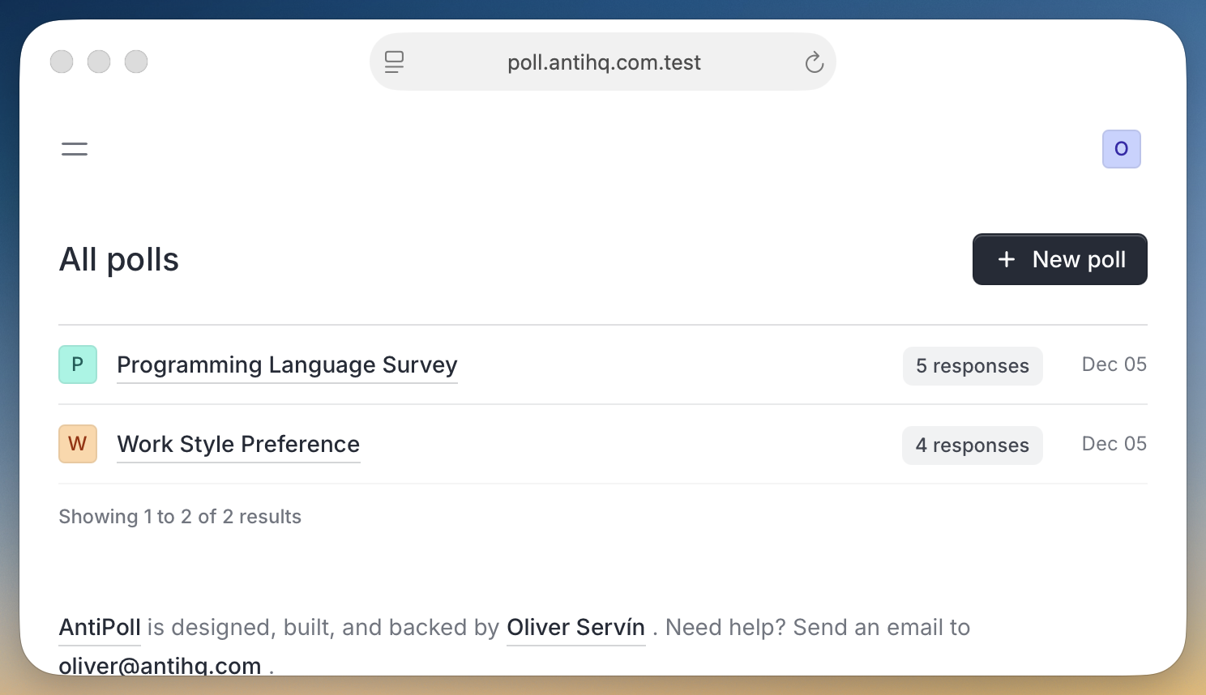Viewport: 1206px width, 695px height.
Task: Click the red close window button
Action: (x=62, y=62)
